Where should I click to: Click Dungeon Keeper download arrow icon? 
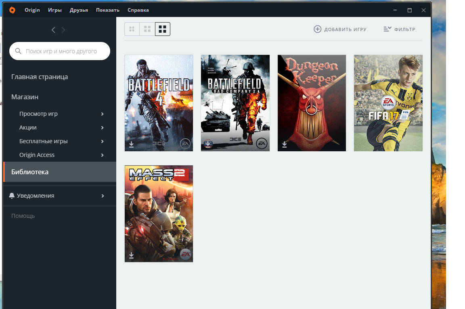click(285, 144)
